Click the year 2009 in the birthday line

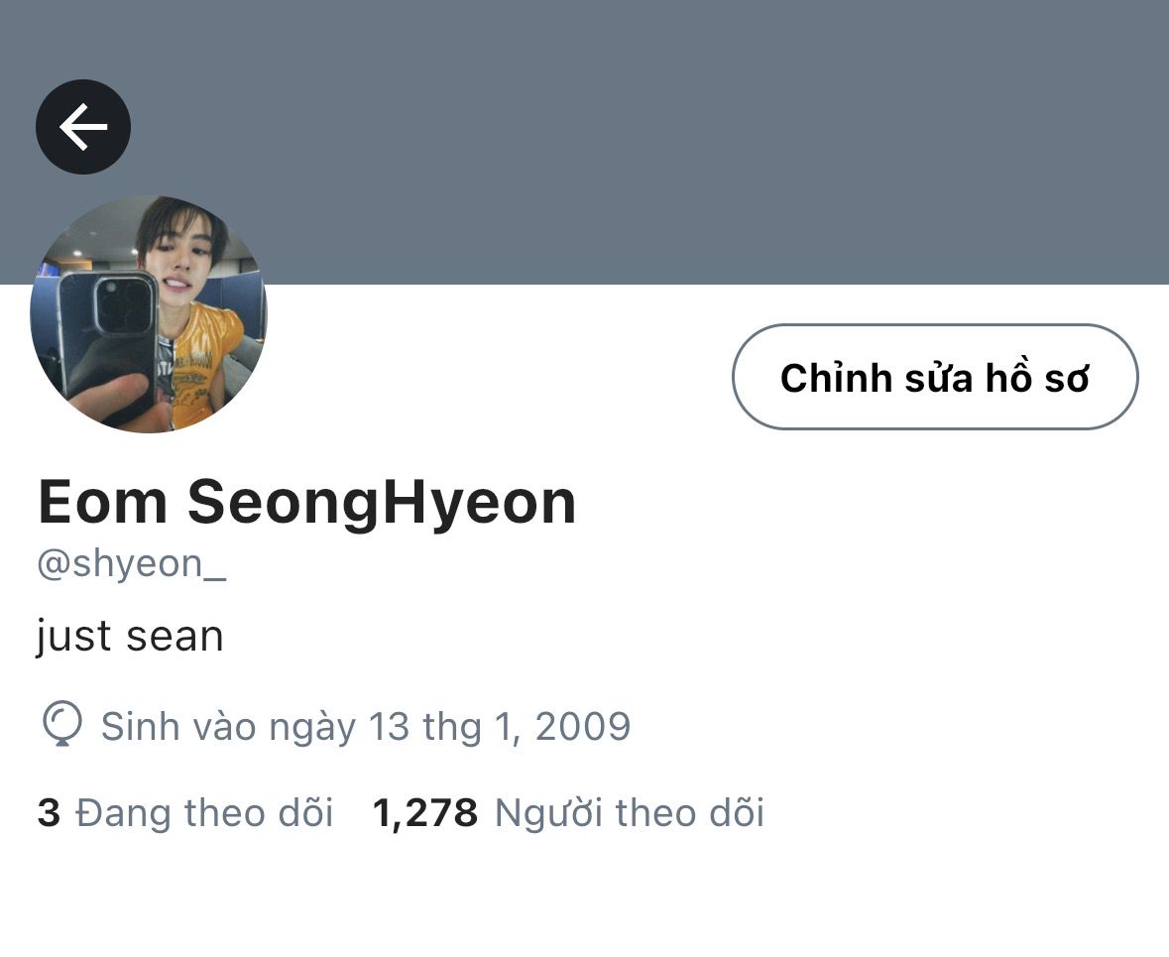[x=583, y=727]
